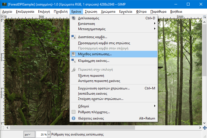Choose Κλιμάκωση εικόνας... entry
207x138 pixels.
tap(114, 61)
